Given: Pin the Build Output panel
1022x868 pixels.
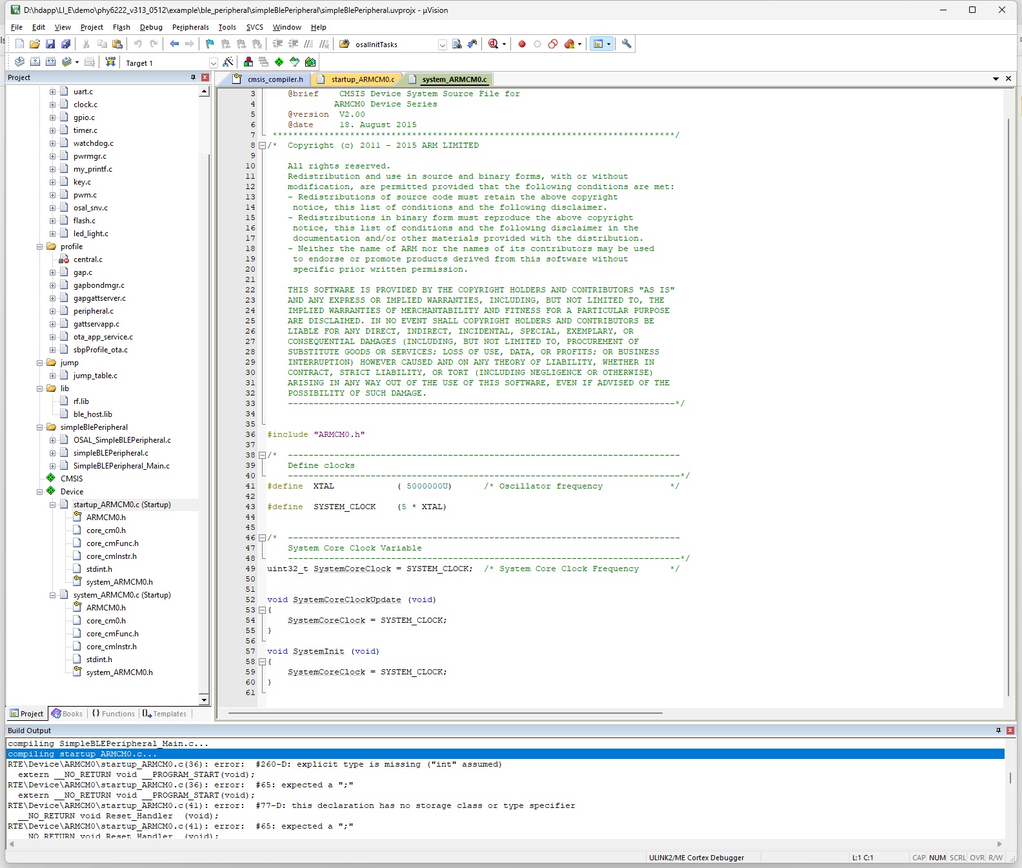Looking at the screenshot, I should pos(998,731).
